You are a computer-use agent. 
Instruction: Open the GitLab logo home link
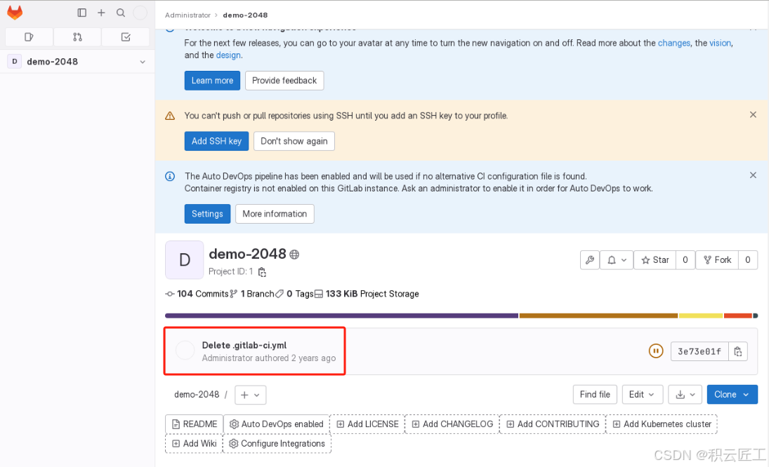point(15,13)
